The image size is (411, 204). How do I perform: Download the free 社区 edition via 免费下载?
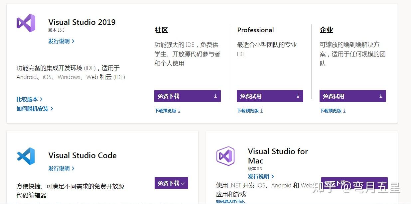point(188,96)
